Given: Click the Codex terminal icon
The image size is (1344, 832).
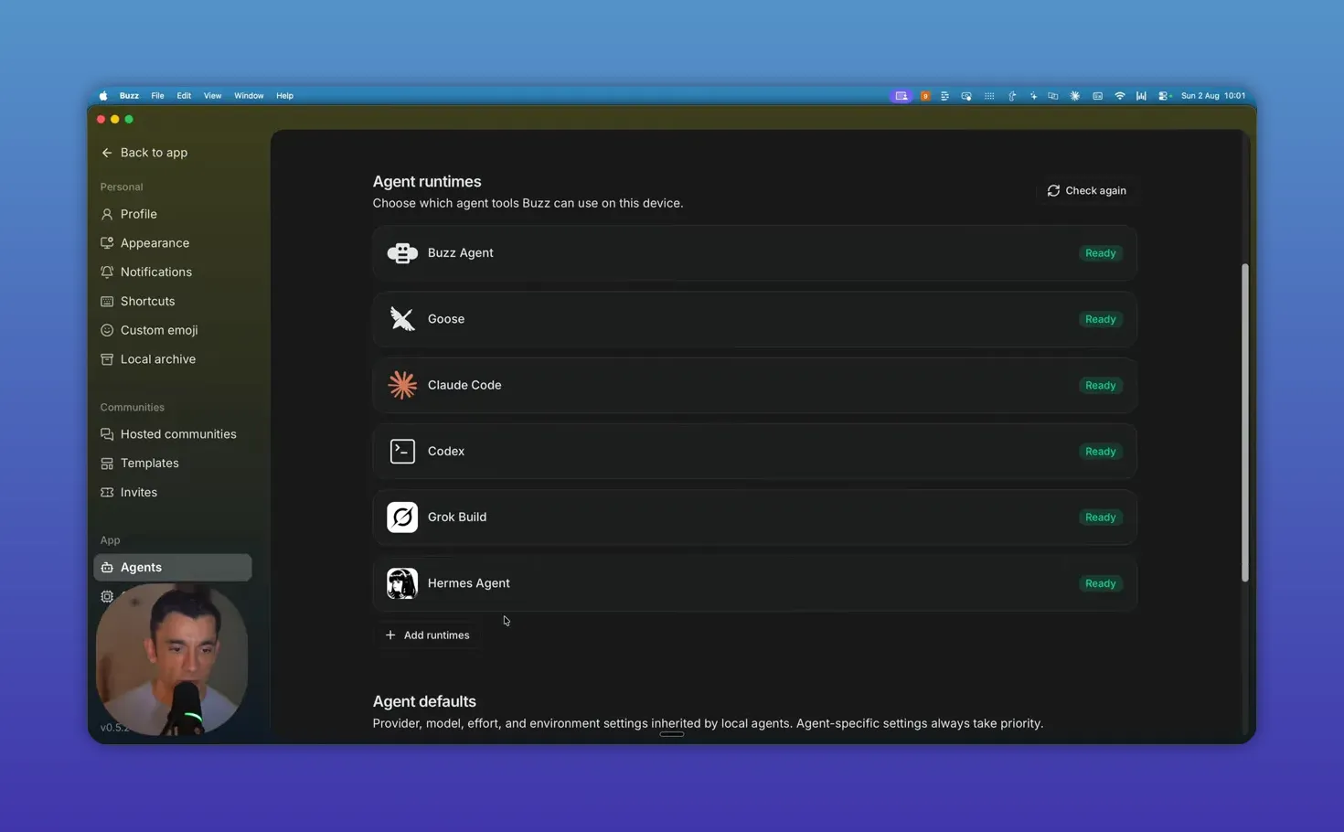Looking at the screenshot, I should 402,451.
